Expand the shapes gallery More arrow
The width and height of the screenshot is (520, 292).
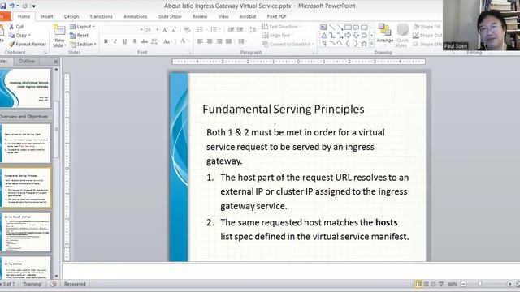coord(372,43)
